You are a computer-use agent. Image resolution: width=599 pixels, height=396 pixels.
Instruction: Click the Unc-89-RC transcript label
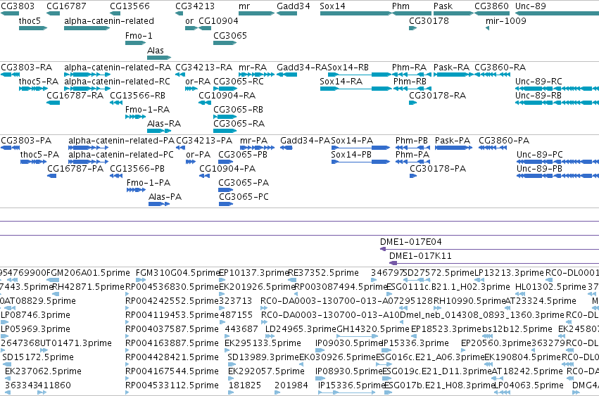(x=538, y=82)
